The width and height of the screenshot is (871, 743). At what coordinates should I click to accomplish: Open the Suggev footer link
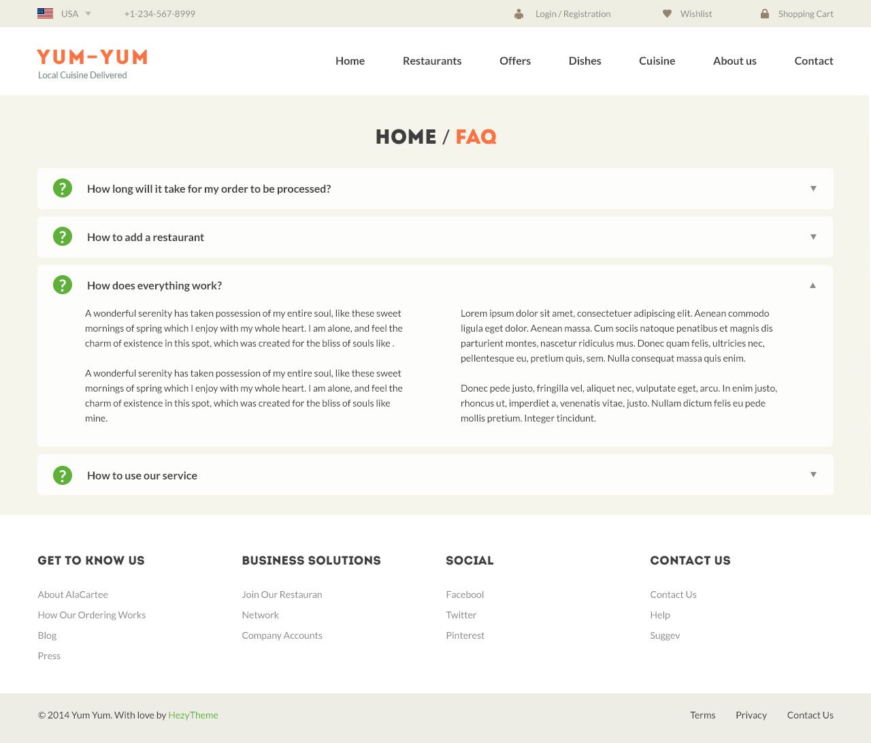click(x=665, y=635)
